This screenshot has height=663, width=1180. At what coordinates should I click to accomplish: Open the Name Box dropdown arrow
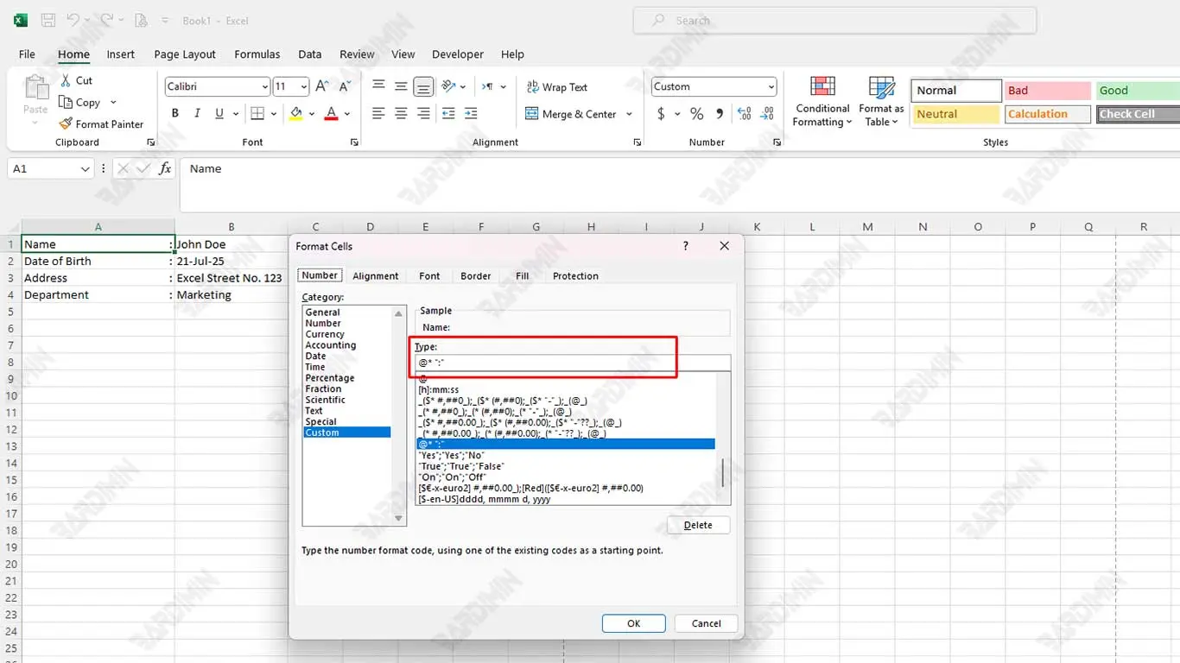(x=85, y=169)
